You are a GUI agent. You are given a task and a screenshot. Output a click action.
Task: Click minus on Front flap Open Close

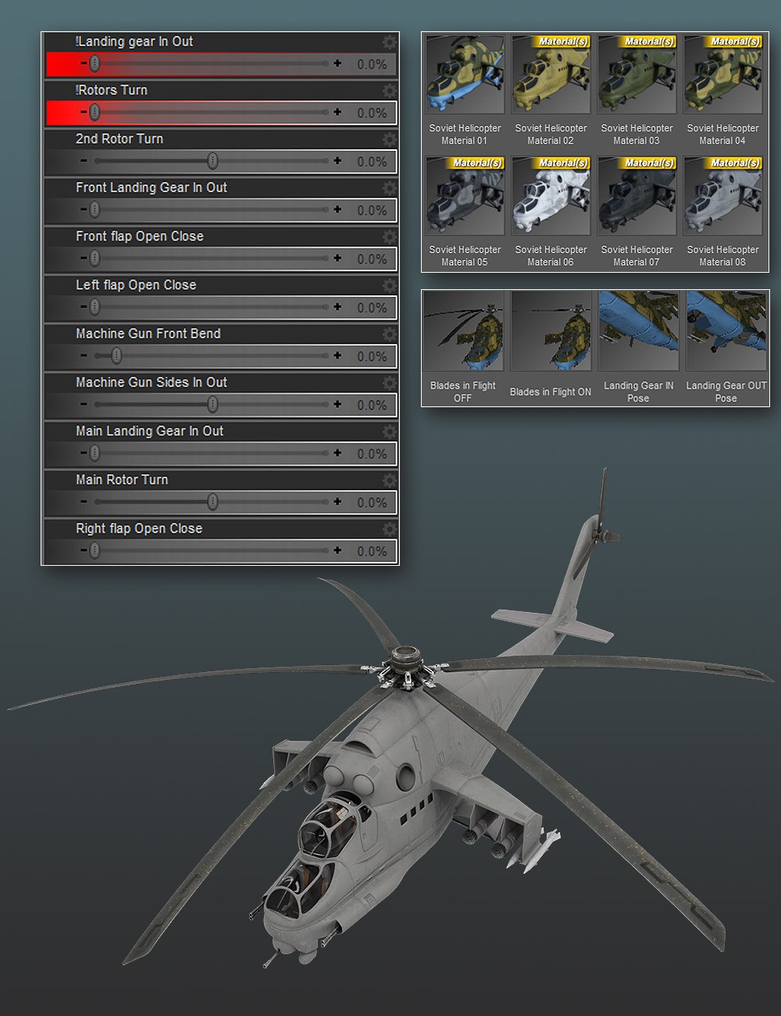tap(84, 258)
